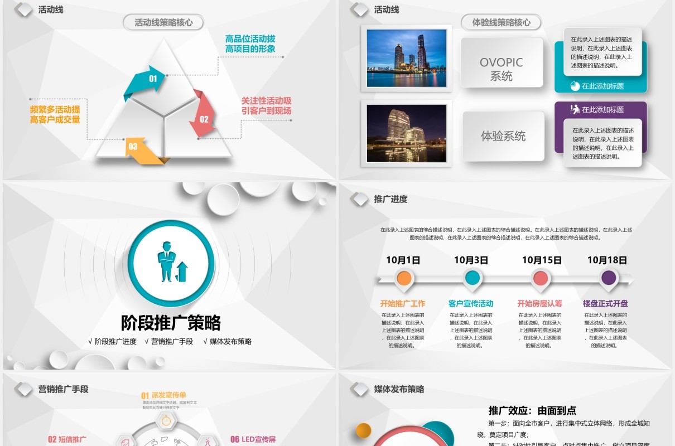Select the text 关注性活动吸引客户到现场

pyautogui.click(x=266, y=105)
